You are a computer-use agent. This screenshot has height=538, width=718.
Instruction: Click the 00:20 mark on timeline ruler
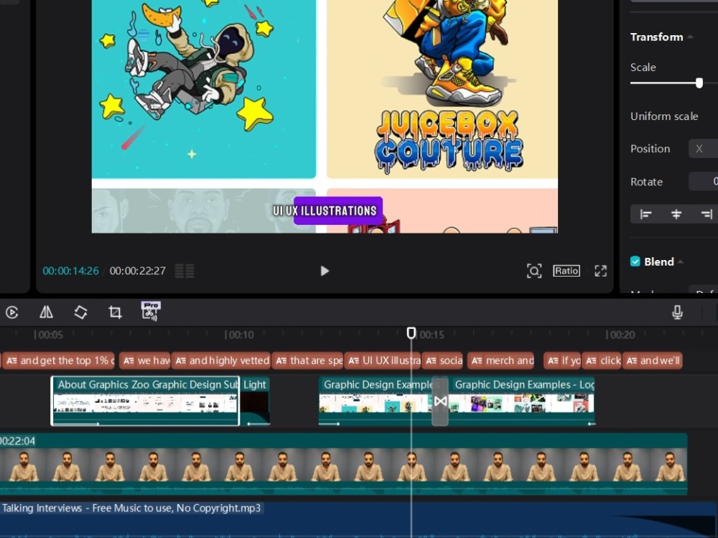[621, 335]
